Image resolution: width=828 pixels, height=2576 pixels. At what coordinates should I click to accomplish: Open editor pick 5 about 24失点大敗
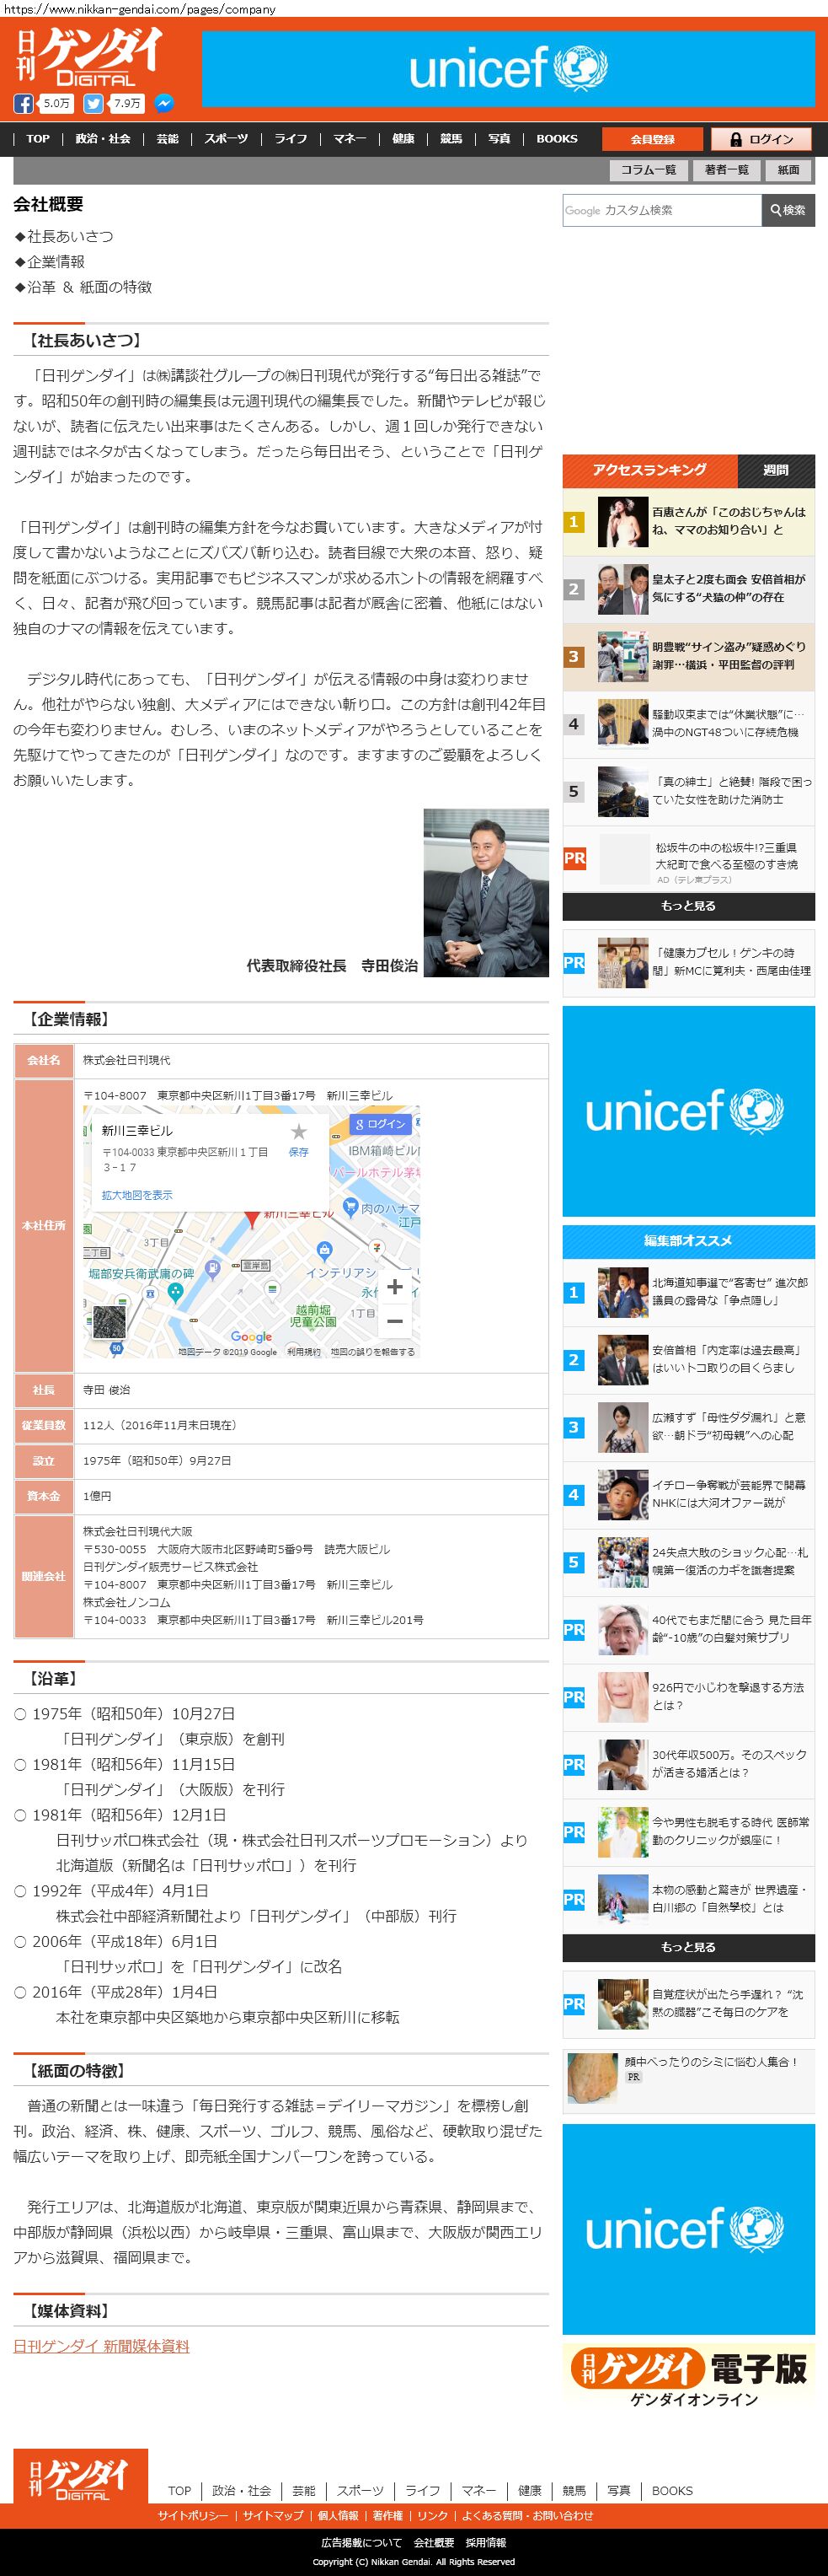688,1562
